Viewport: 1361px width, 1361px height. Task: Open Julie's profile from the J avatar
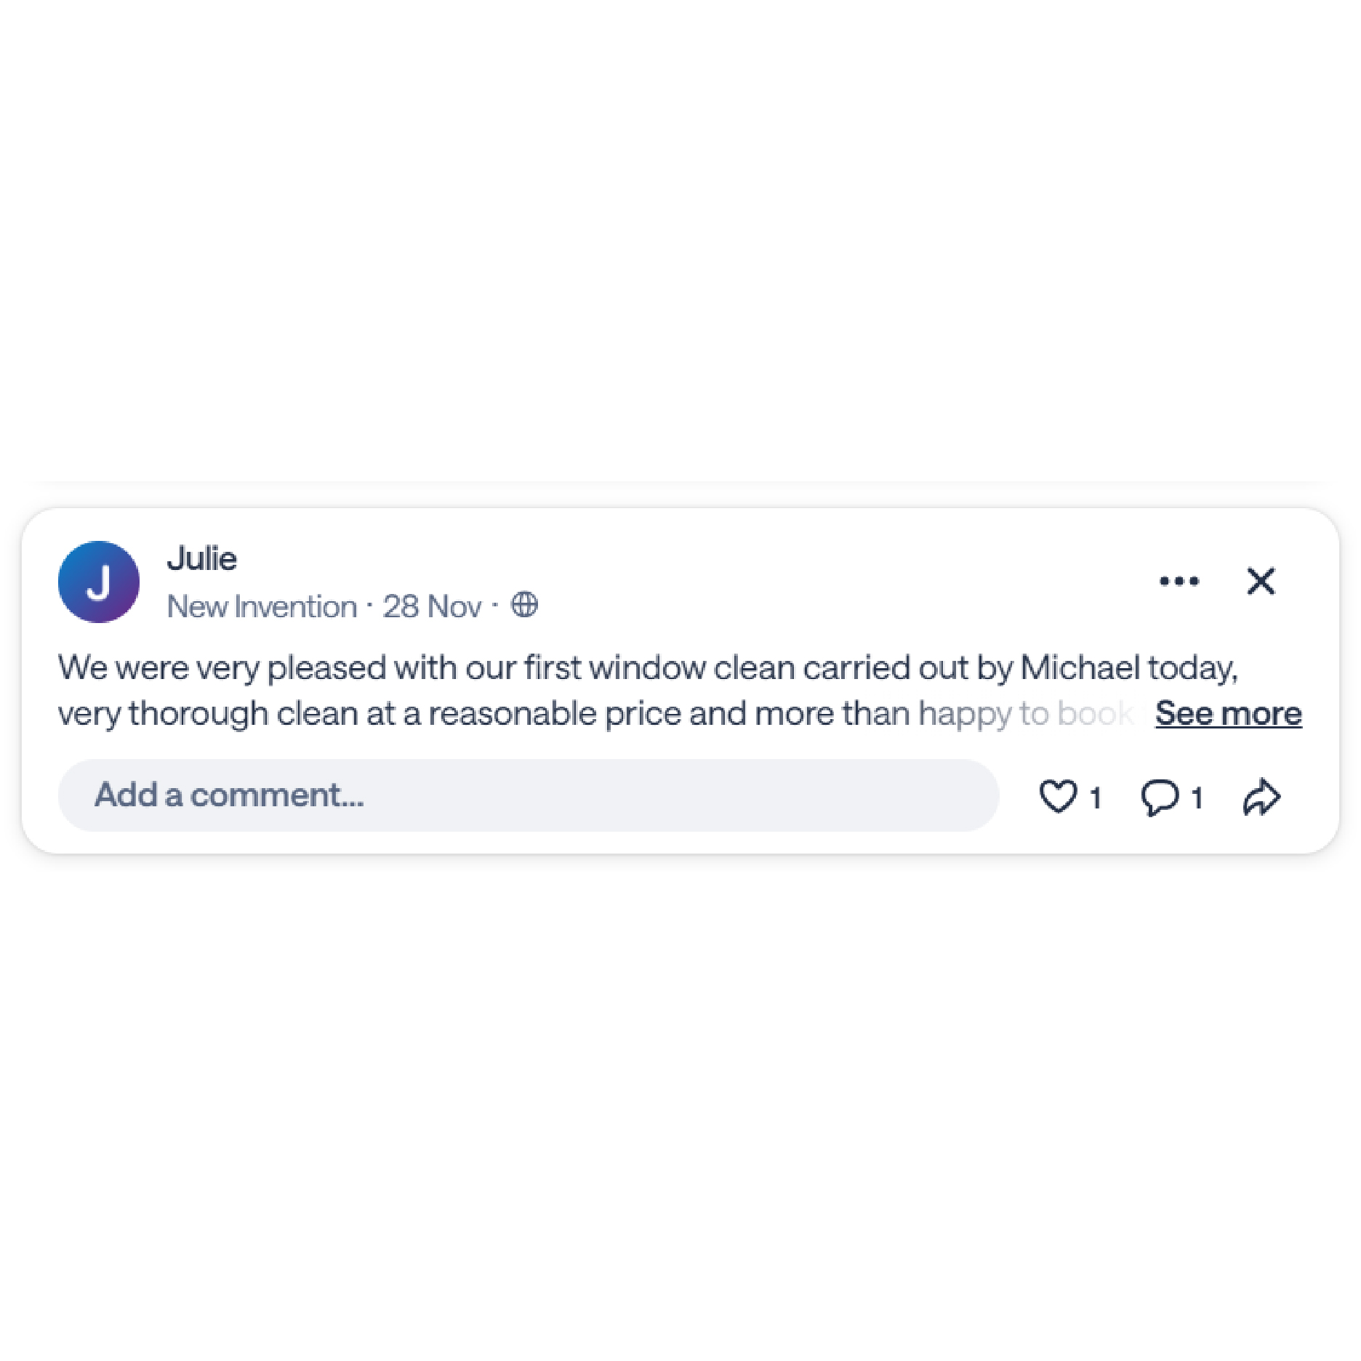(x=99, y=582)
